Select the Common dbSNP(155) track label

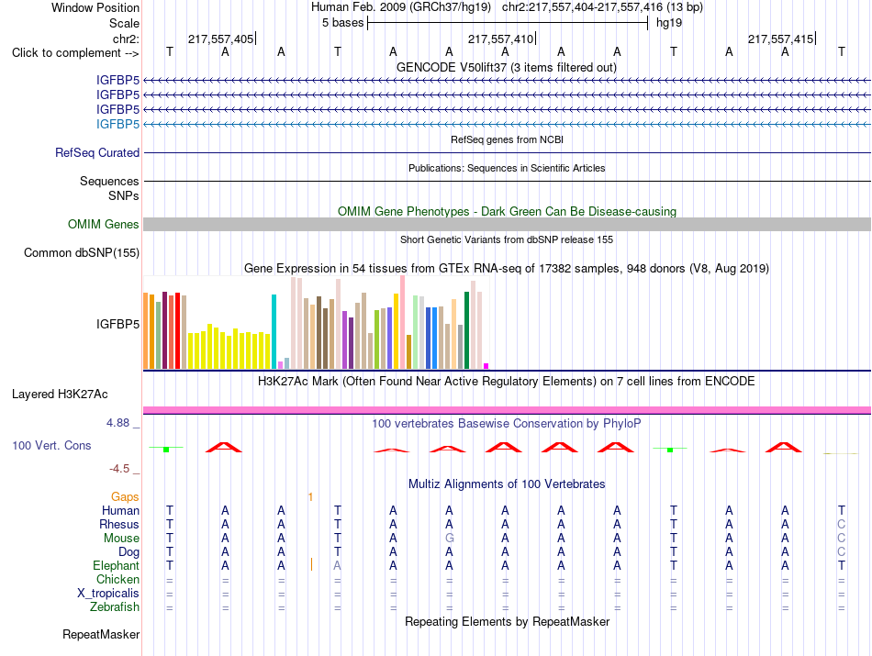(x=81, y=252)
